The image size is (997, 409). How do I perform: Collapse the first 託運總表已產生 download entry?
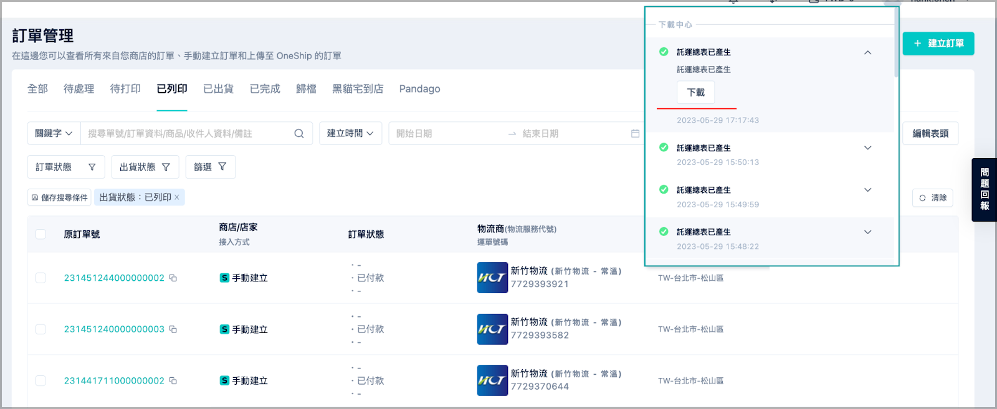pyautogui.click(x=867, y=52)
